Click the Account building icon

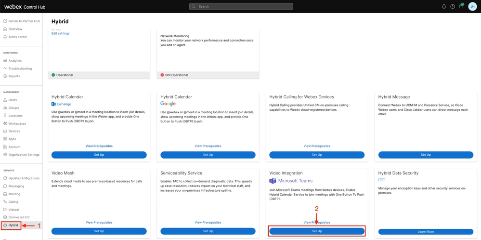coord(5,147)
